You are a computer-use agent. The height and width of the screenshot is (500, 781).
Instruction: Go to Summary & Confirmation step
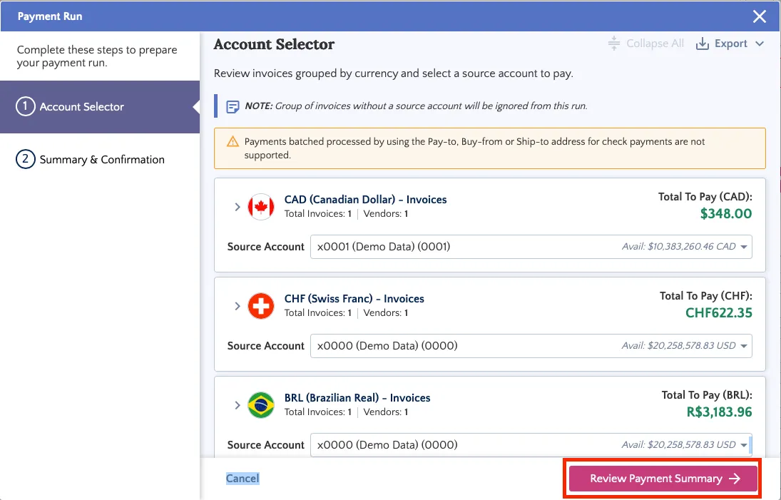100,159
